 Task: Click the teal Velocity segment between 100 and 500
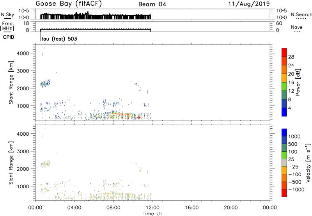[284, 148]
